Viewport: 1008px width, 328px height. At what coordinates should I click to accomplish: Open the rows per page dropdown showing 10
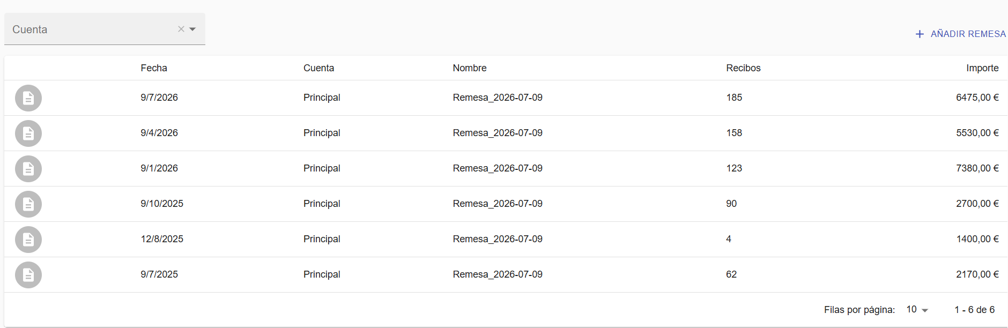click(x=917, y=310)
